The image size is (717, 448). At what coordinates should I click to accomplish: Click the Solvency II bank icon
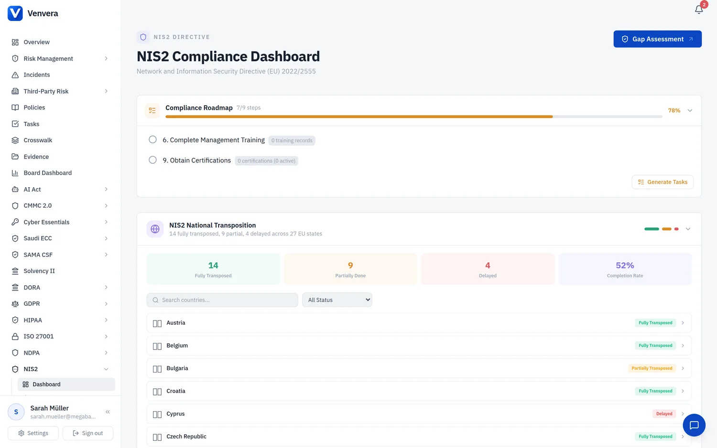(x=15, y=271)
